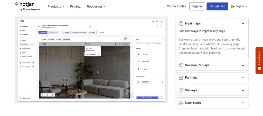Open User Lifecycle in the sidebar
The width and height of the screenshot is (263, 116).
coord(27,67)
